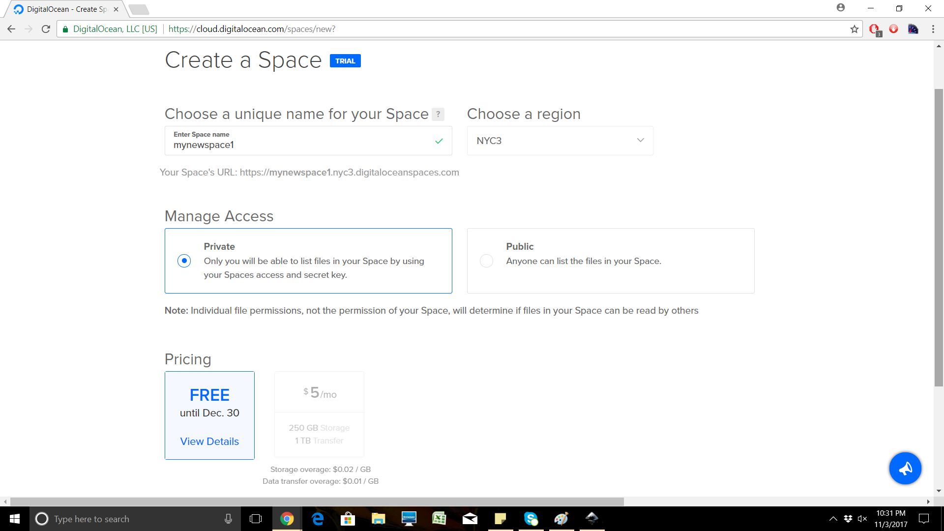
Task: Click the help question mark beside Space name
Action: (x=438, y=114)
